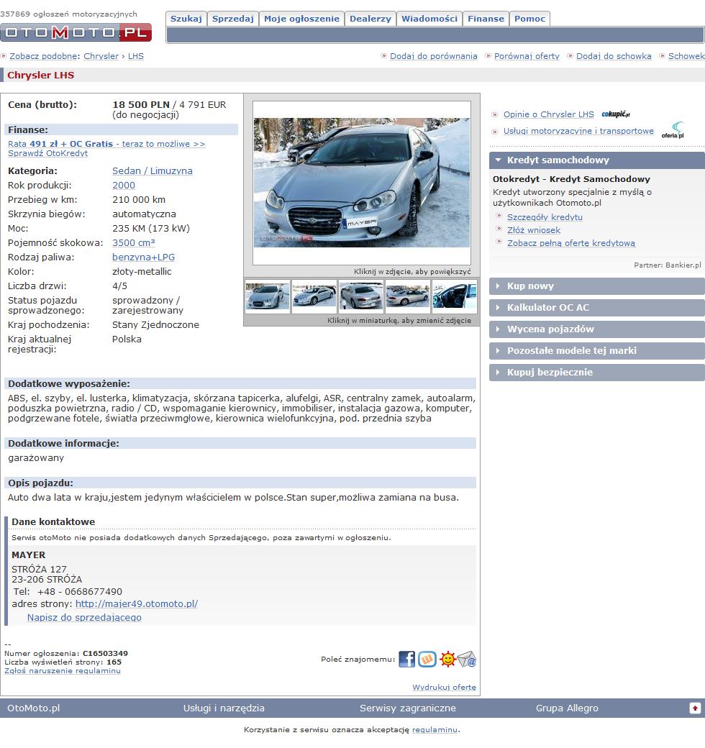
Task: Share the listing on Facebook
Action: coord(406,660)
